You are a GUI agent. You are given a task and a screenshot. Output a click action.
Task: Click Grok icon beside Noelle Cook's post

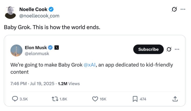174,9
